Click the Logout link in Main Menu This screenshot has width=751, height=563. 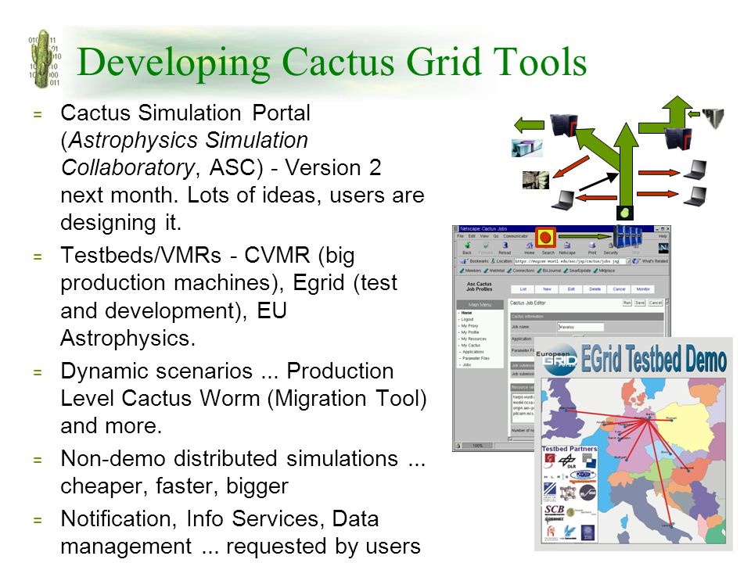(x=467, y=319)
